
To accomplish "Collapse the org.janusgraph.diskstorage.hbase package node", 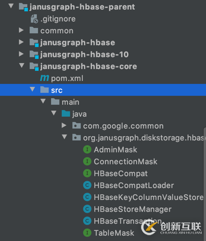I will pyautogui.click(x=64, y=137).
